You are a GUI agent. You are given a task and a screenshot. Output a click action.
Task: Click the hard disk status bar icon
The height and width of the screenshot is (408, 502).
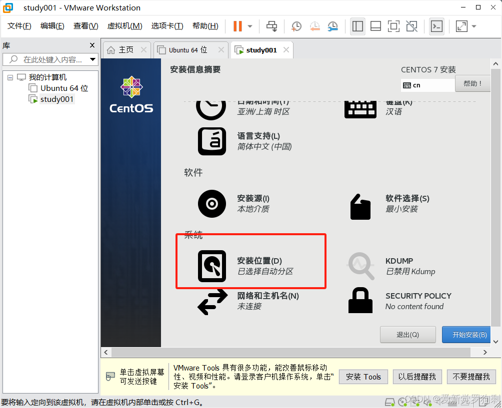click(x=389, y=402)
